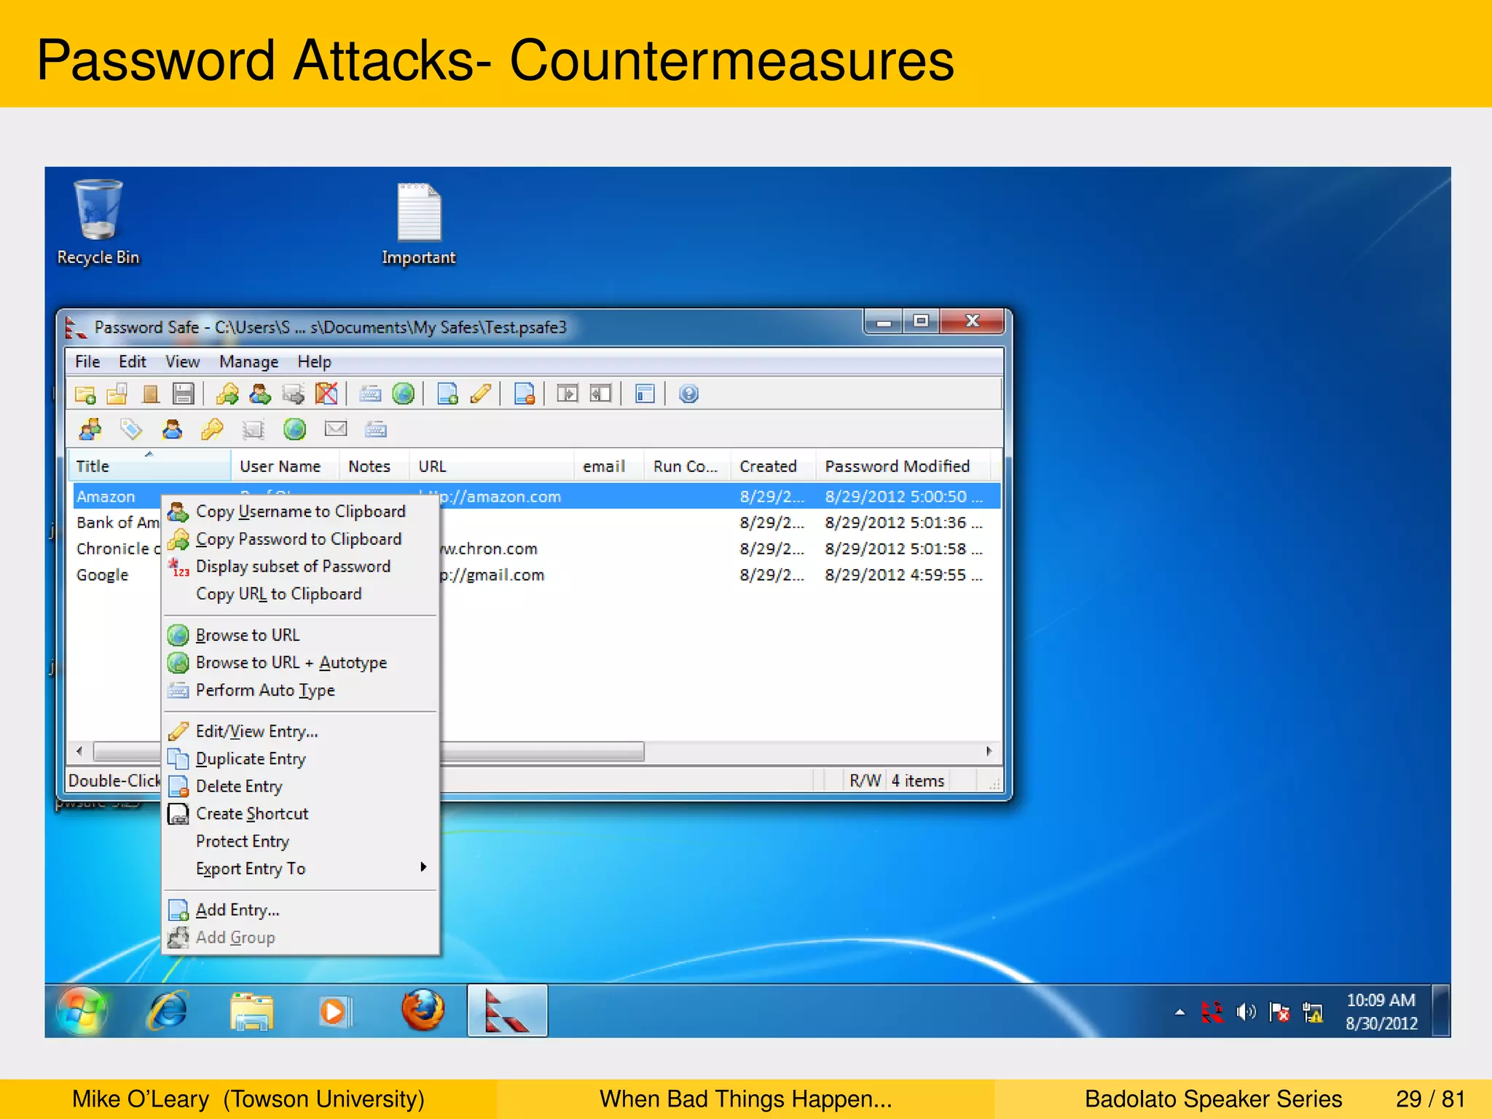
Task: Click the Password key icon in dragbar
Action: pyautogui.click(x=212, y=430)
